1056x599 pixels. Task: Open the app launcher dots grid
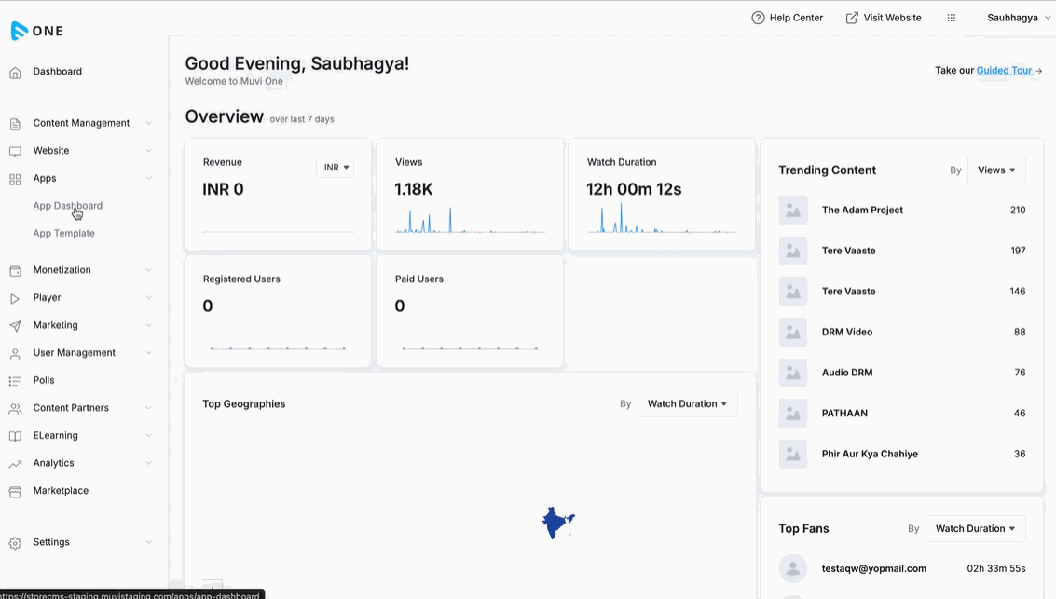[951, 18]
